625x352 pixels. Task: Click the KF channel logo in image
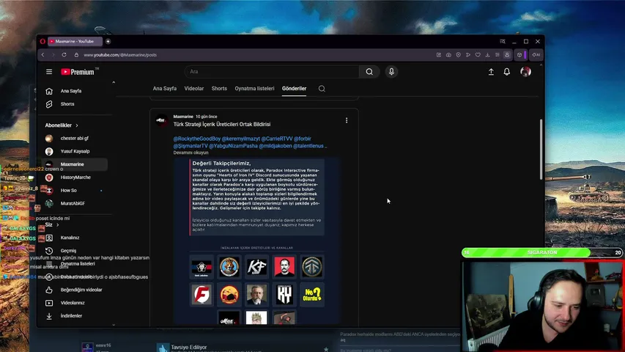pos(256,267)
